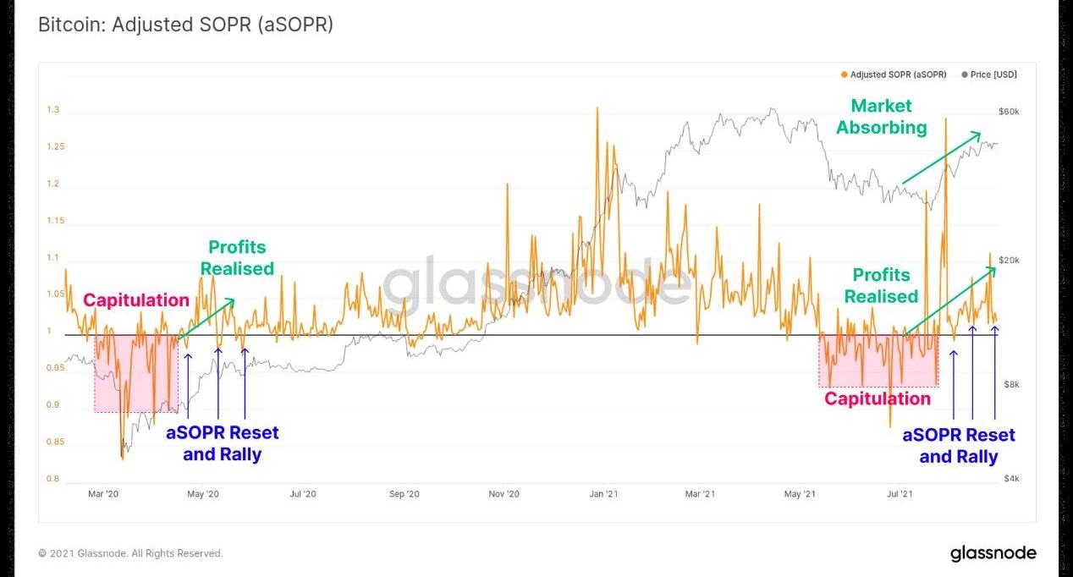This screenshot has height=577, width=1073.
Task: Click the glassnode logo in the footer
Action: point(993,553)
